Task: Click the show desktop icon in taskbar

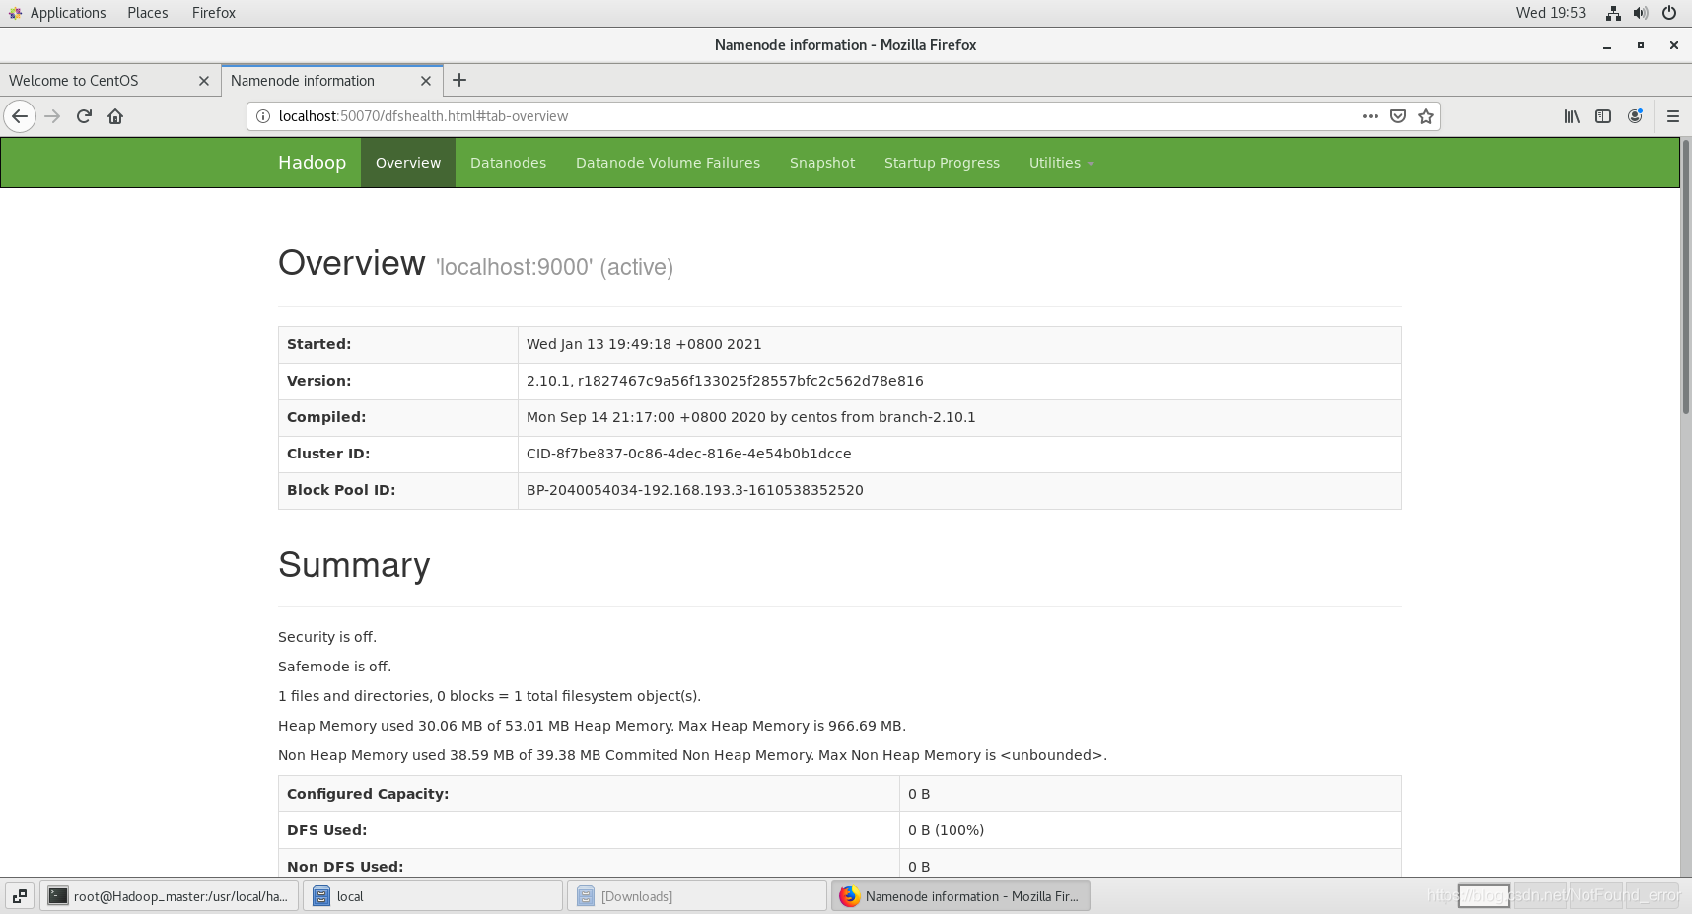Action: tap(20, 896)
